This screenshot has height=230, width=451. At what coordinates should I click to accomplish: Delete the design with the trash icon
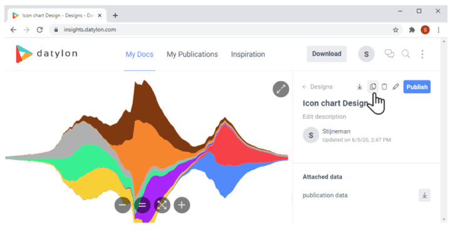[384, 87]
